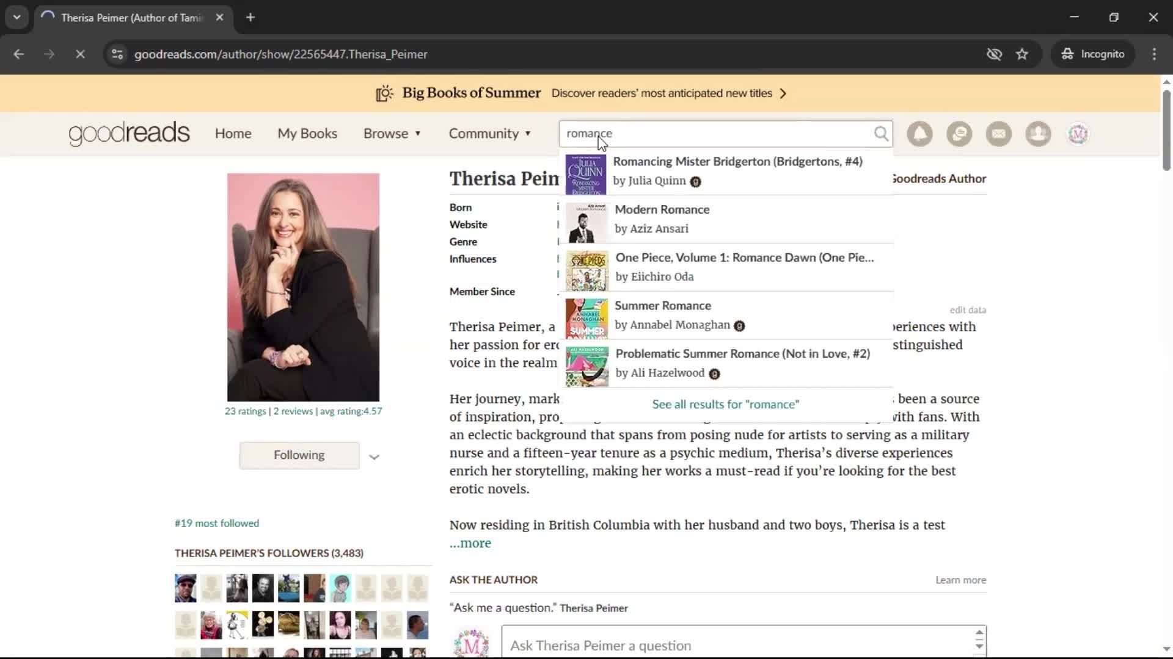Click the Goodreads Author label

click(939, 179)
